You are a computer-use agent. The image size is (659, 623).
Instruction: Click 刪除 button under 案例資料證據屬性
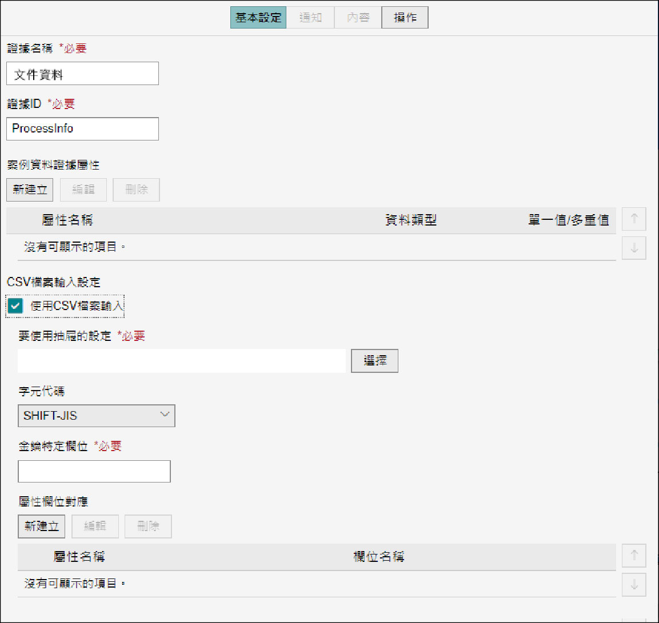[x=136, y=190]
